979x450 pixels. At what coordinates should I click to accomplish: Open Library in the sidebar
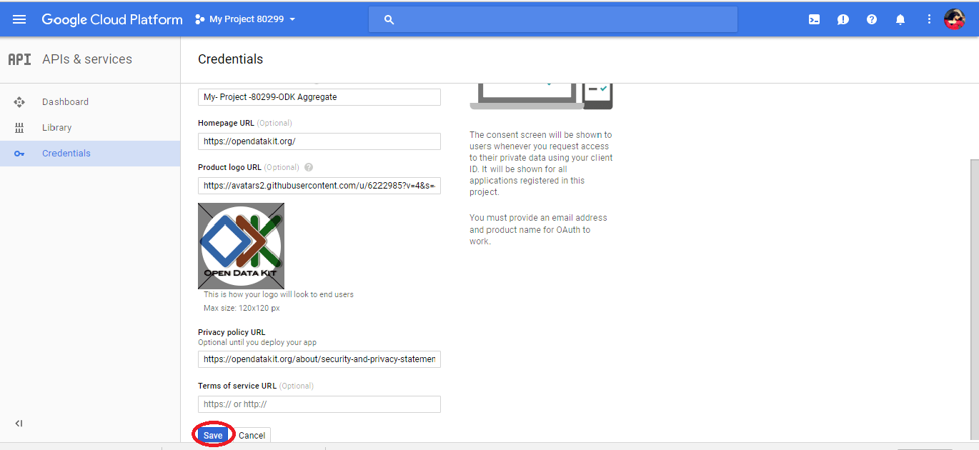tap(90, 128)
